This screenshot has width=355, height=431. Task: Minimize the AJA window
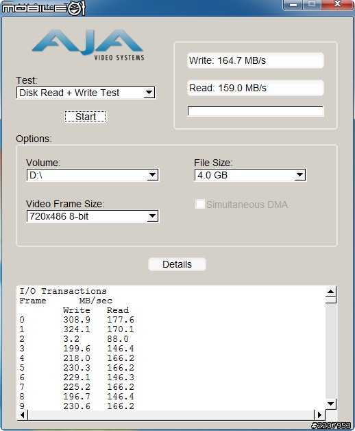pyautogui.click(x=293, y=4)
